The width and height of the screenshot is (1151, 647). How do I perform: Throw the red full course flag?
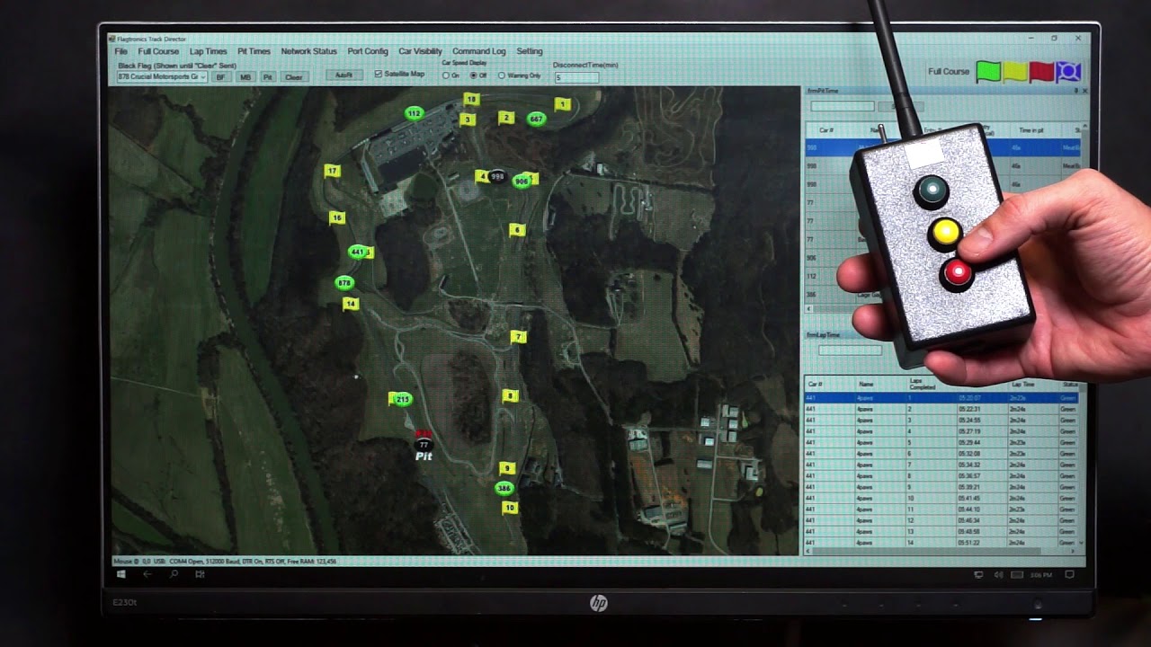click(x=1041, y=71)
